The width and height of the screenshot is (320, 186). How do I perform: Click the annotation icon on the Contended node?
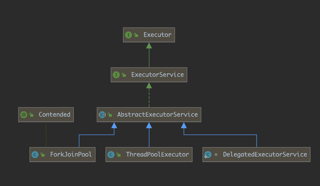[23, 115]
